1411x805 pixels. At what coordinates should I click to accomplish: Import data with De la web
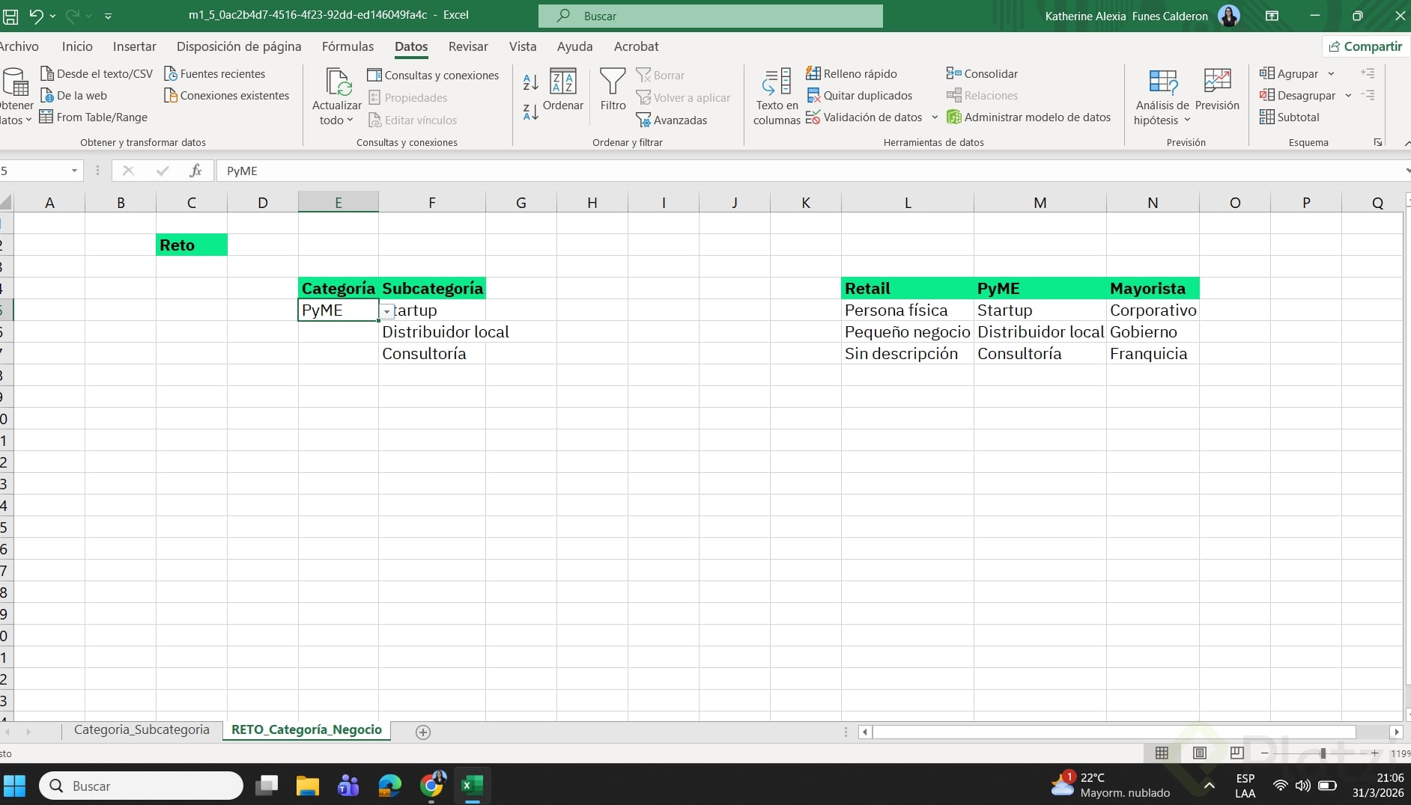tap(73, 96)
